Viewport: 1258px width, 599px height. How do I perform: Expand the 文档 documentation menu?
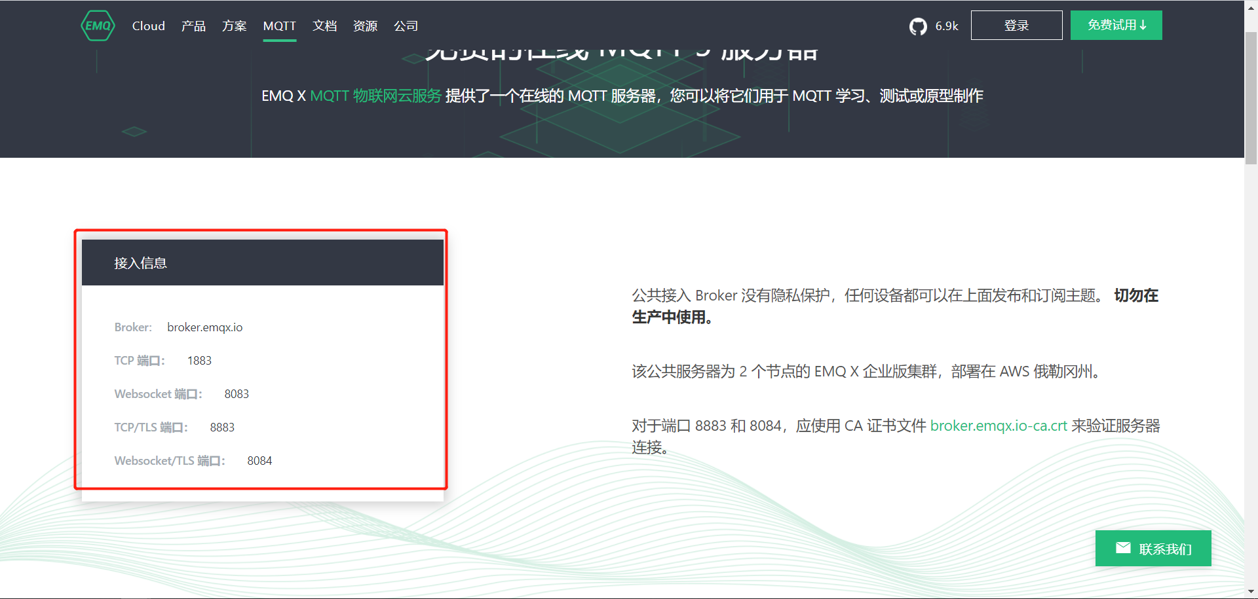[324, 26]
